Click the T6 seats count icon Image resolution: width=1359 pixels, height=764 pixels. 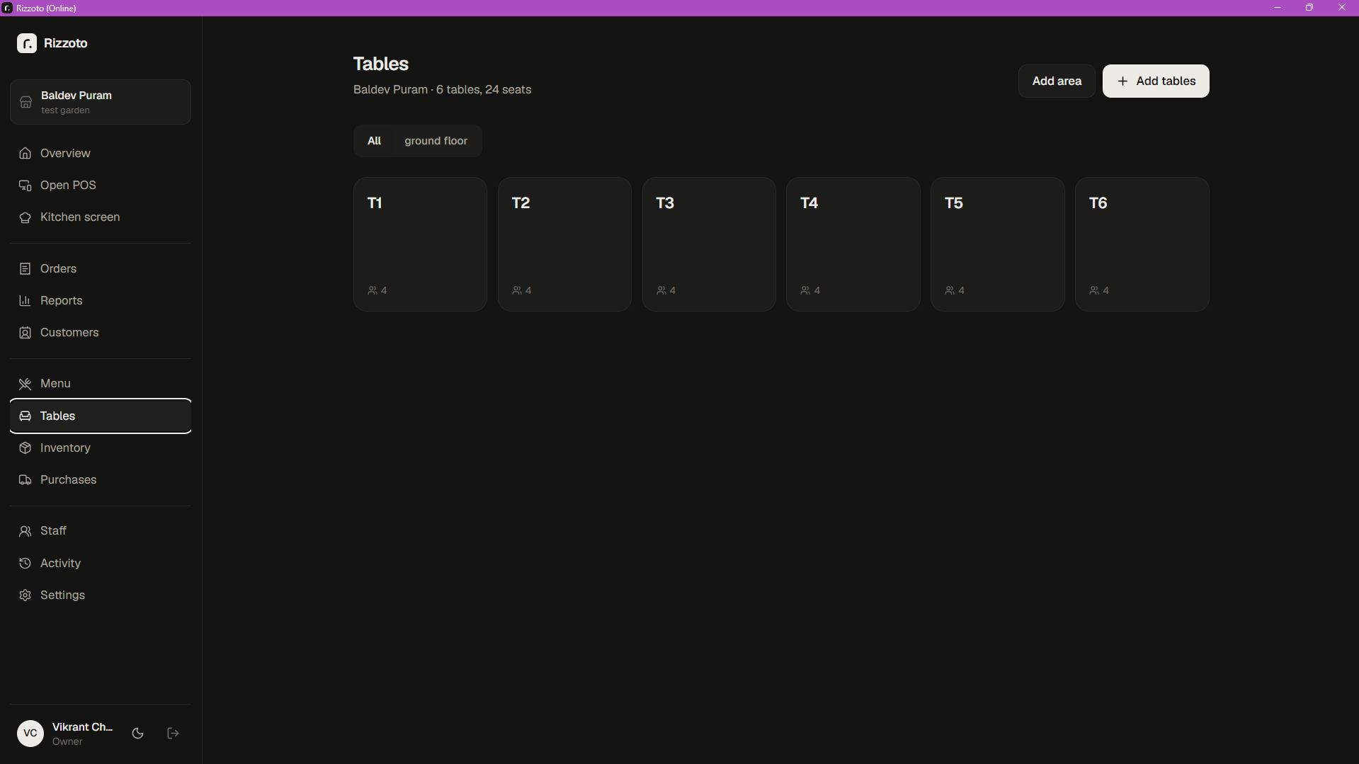click(1094, 291)
